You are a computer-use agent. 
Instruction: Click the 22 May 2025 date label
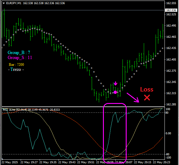(x=10, y=162)
